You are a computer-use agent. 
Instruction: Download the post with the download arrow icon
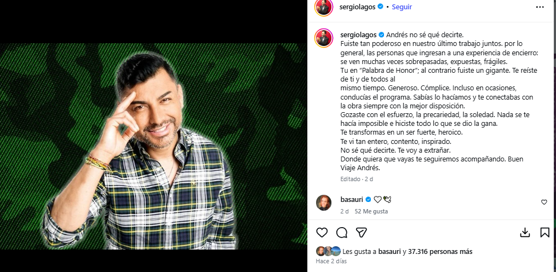[525, 233]
